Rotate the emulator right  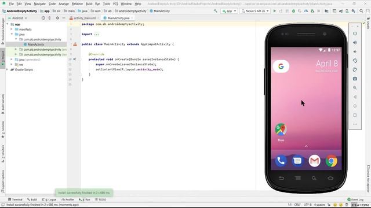click(355, 70)
